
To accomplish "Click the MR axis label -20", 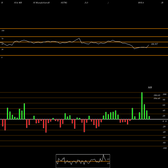I will (164, 127).
